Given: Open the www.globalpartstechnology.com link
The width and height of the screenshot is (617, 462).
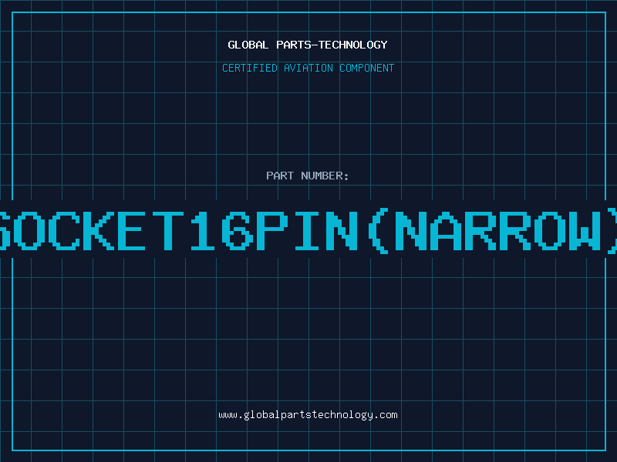Looking at the screenshot, I should tap(308, 415).
